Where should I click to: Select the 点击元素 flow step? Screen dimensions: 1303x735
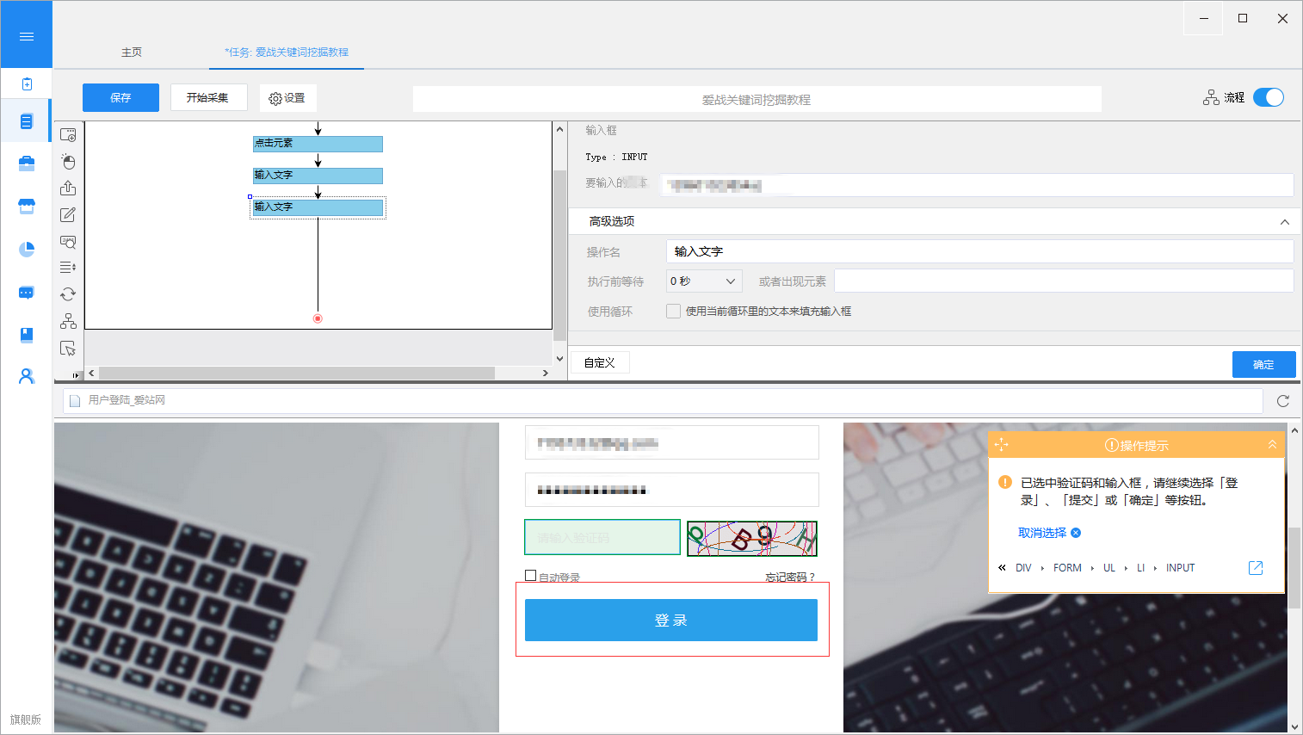pos(318,144)
